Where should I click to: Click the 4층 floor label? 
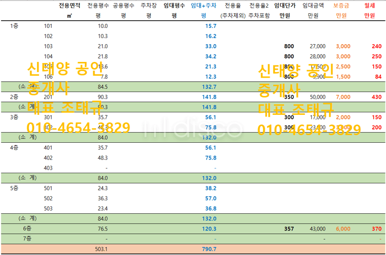click(x=14, y=148)
